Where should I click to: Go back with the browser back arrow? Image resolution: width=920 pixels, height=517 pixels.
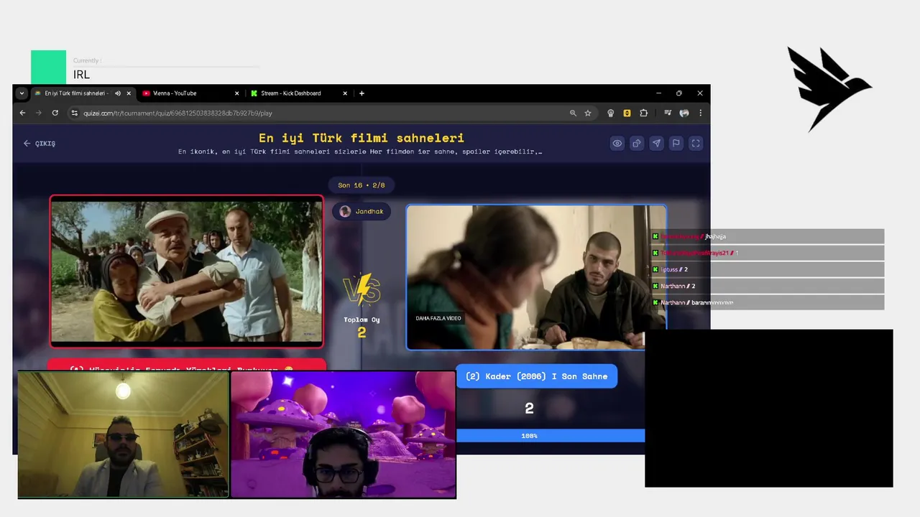tap(22, 113)
